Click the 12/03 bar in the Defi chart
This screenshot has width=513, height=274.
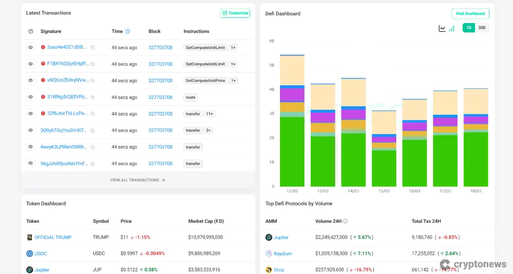point(292,120)
